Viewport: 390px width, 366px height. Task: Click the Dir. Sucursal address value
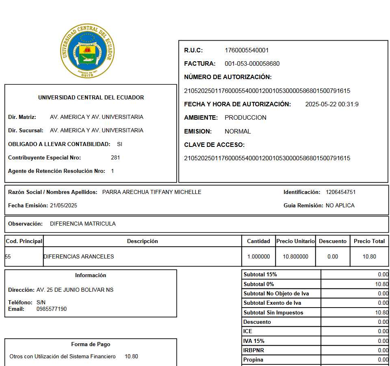97,130
